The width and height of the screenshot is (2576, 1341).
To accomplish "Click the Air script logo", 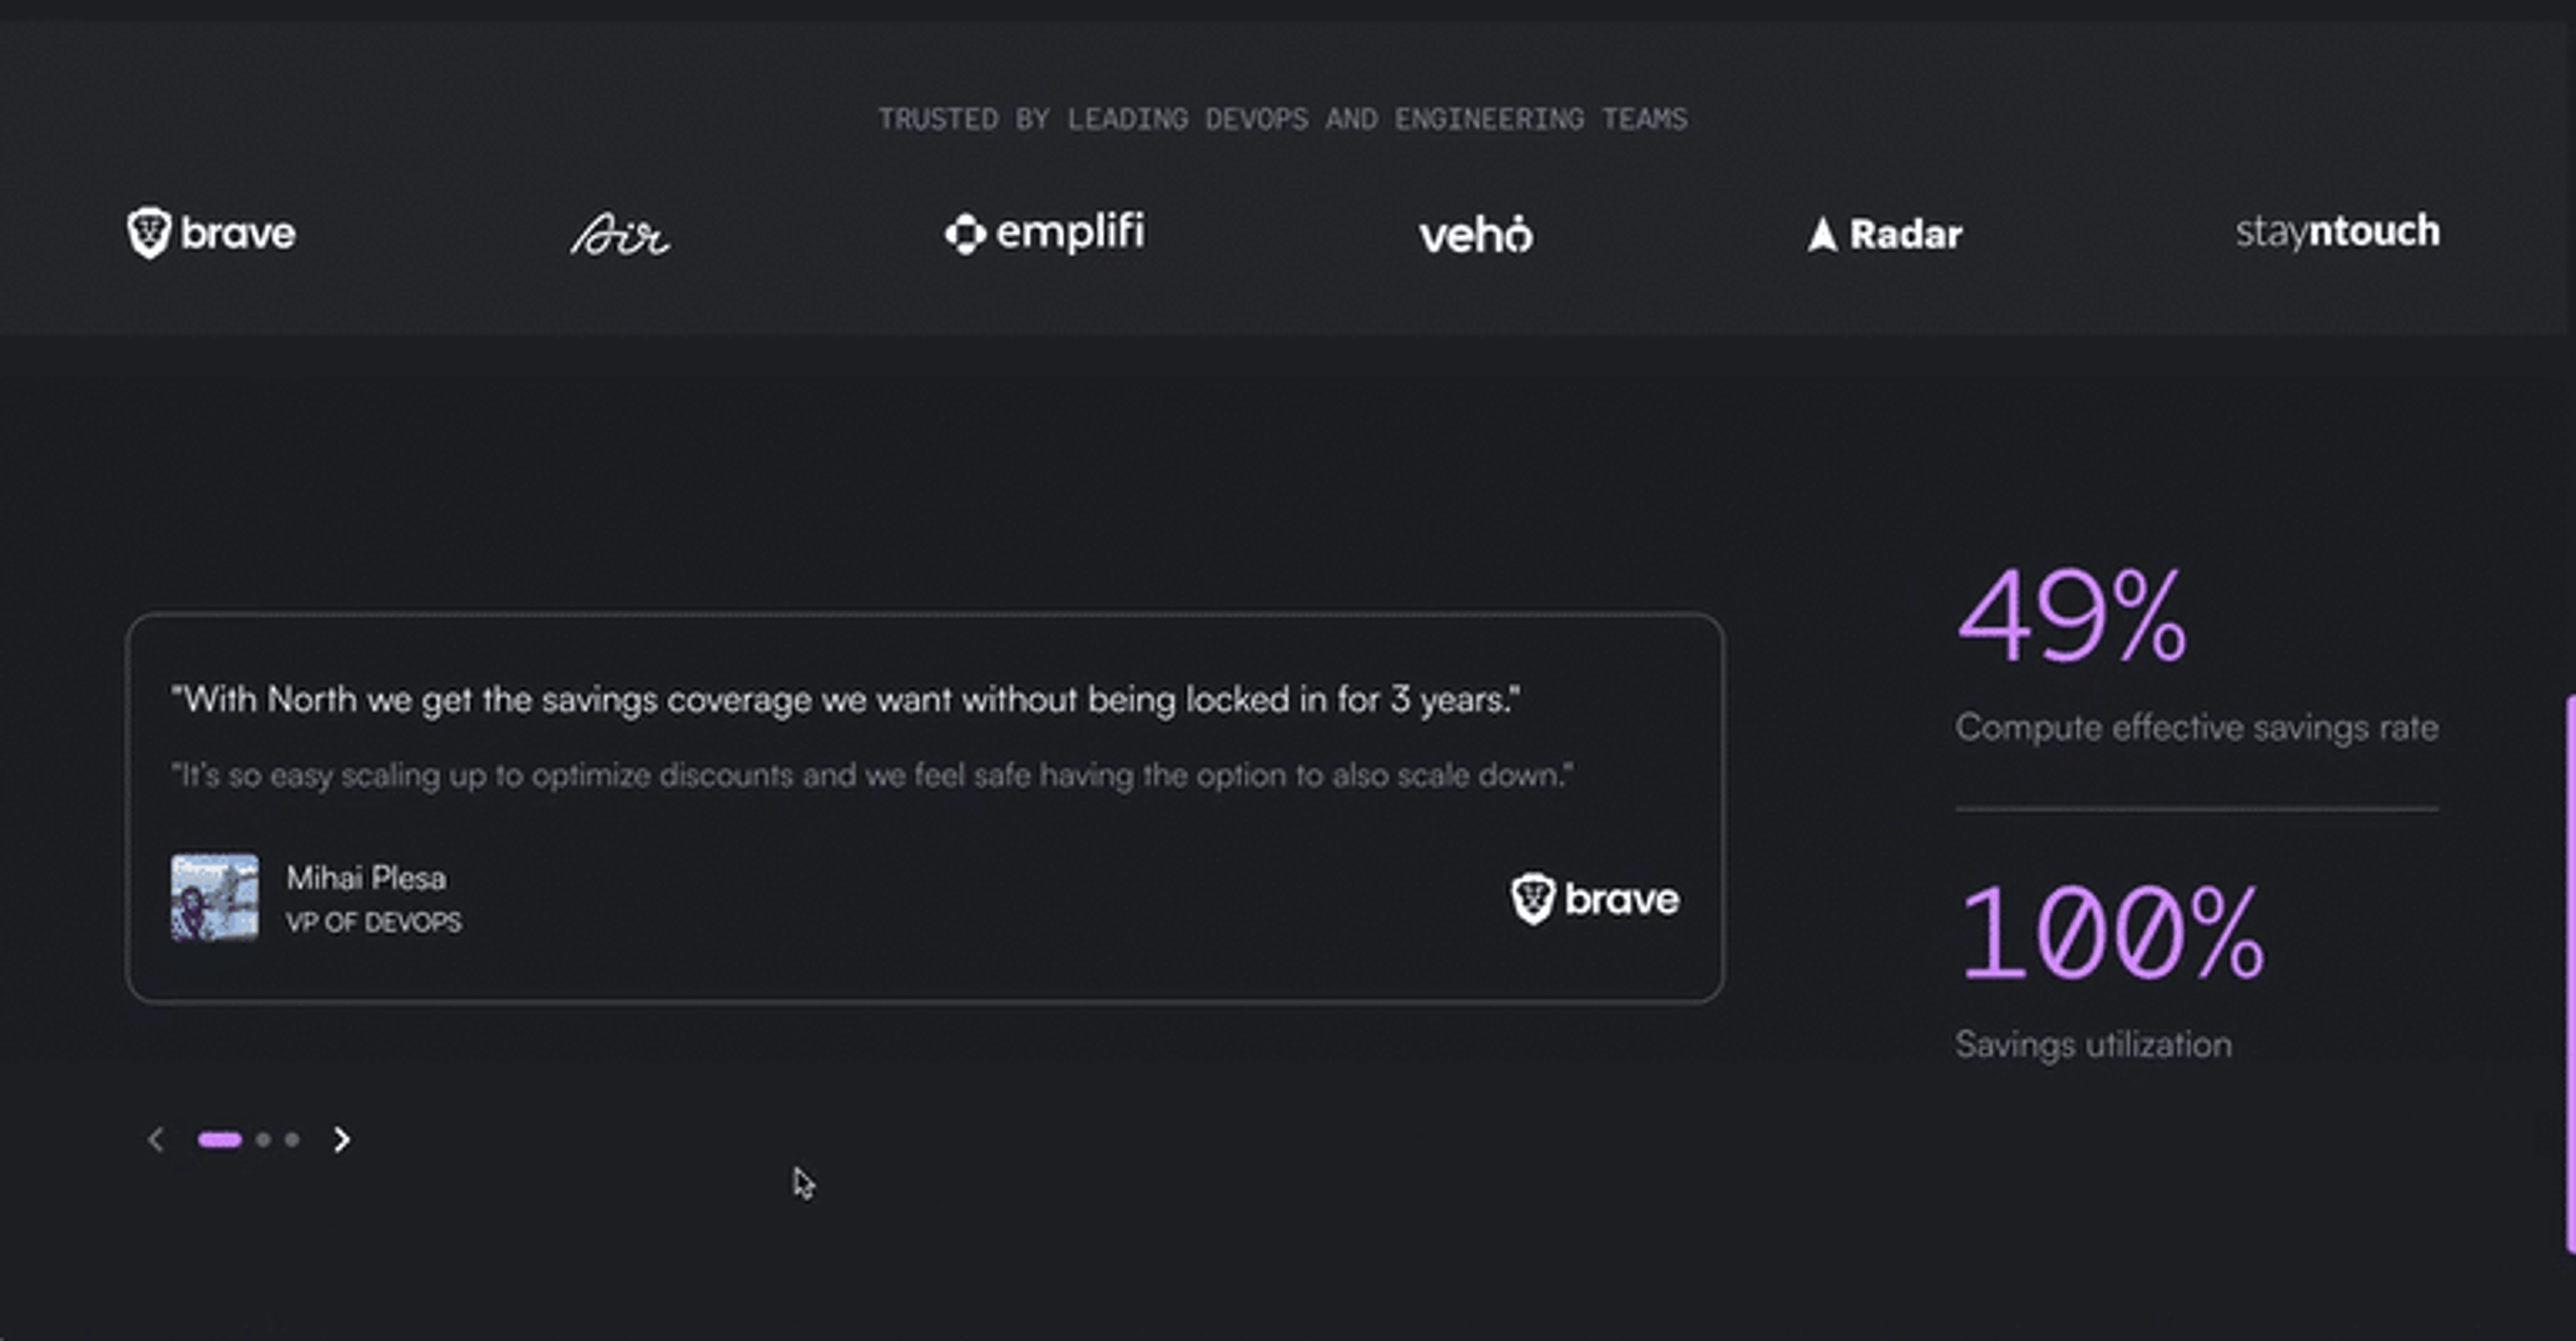I will point(620,234).
